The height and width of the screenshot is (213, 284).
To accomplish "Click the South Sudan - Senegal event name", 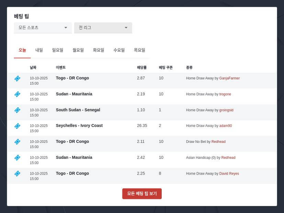I will point(78,110).
